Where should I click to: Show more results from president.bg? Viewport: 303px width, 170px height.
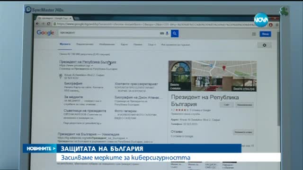click(x=82, y=123)
